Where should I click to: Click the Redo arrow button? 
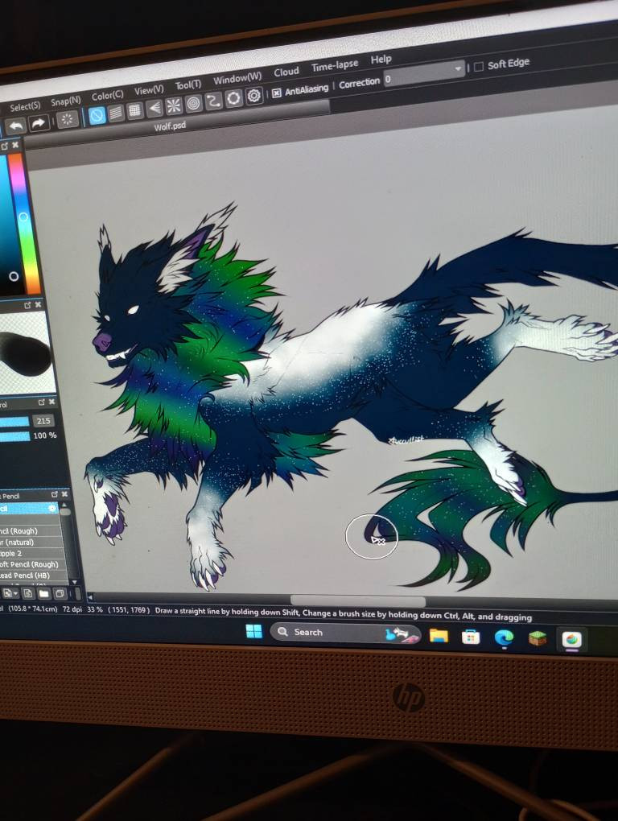(x=39, y=123)
